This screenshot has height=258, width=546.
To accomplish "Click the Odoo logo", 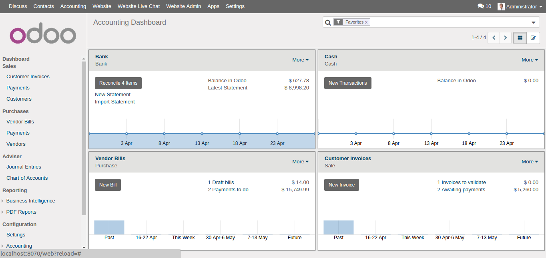I will (x=43, y=35).
